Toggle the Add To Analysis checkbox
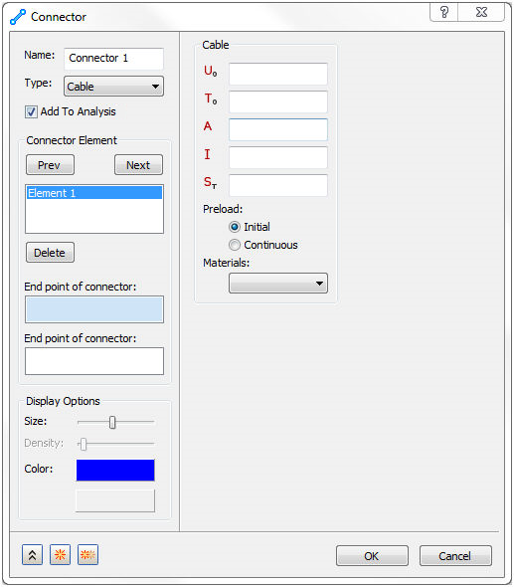Screen dimensions: 514x587 click(31, 112)
